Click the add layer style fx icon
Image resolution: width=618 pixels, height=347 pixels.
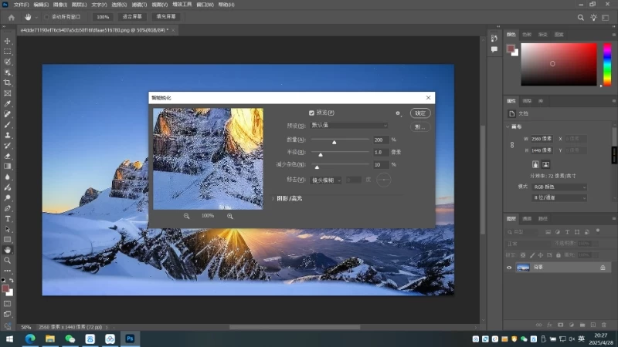tap(549, 325)
